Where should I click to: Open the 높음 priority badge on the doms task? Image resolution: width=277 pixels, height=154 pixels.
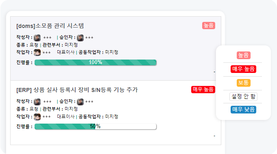pyautogui.click(x=209, y=26)
